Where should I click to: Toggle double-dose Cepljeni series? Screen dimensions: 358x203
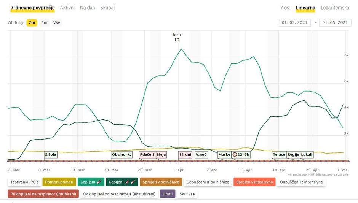point(122,182)
